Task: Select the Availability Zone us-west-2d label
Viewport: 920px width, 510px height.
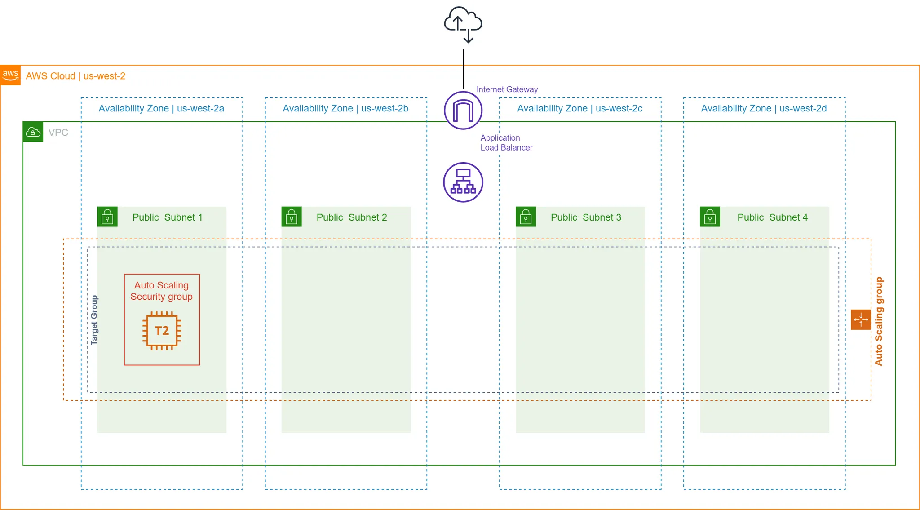Action: [764, 108]
